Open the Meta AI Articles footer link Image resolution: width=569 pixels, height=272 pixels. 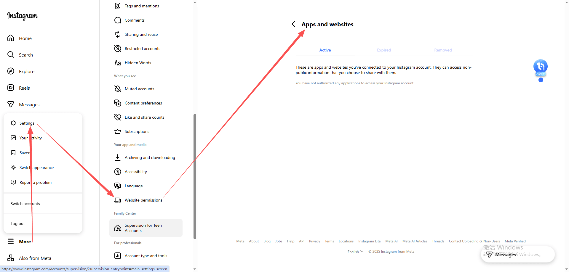pyautogui.click(x=415, y=241)
